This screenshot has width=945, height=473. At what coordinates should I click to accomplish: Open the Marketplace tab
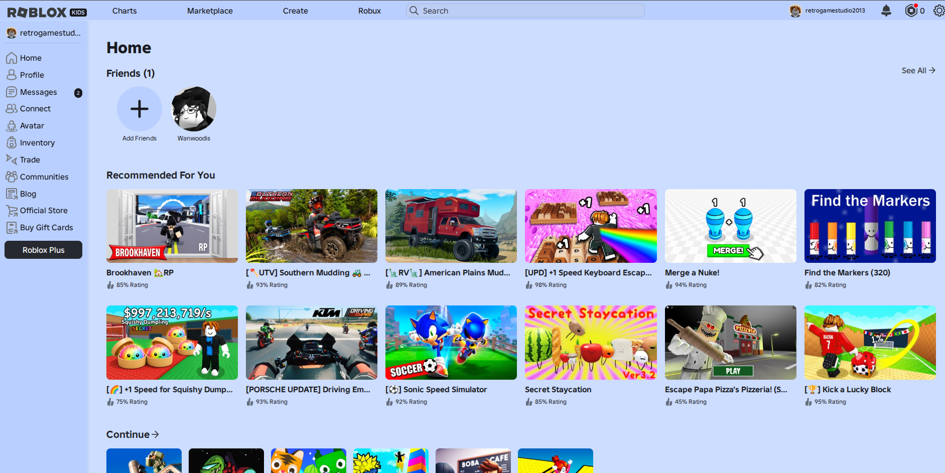(210, 11)
